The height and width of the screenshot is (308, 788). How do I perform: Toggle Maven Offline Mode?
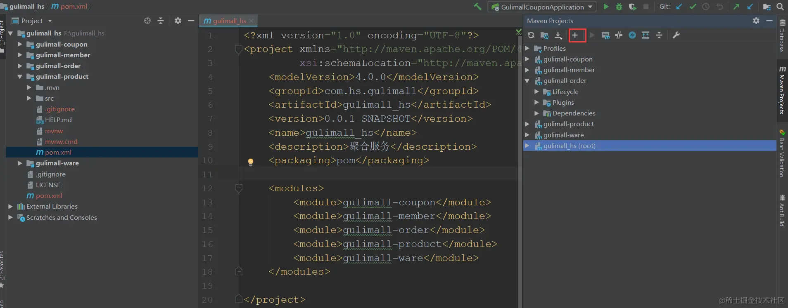(x=619, y=35)
